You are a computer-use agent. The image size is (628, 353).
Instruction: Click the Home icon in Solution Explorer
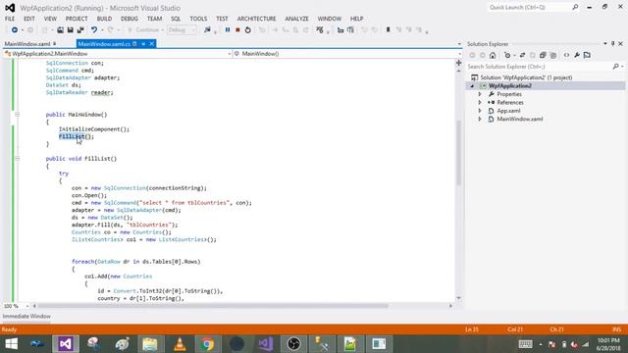point(493,55)
